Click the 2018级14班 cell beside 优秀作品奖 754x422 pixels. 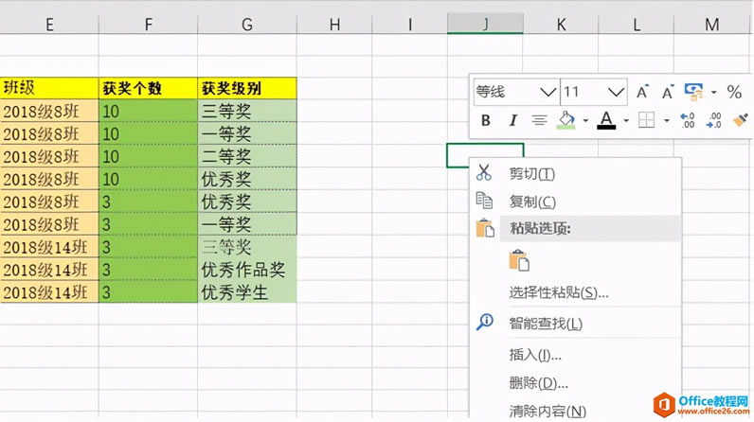(49, 270)
